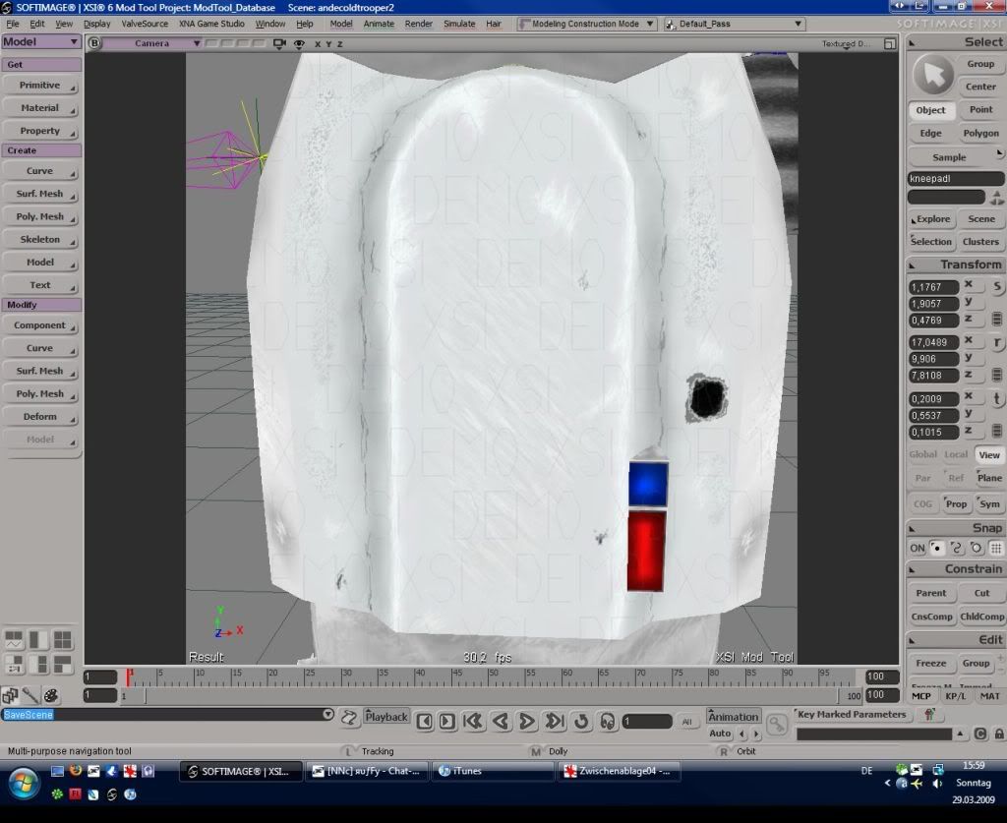Click the scale X value 1,1767

(933, 287)
